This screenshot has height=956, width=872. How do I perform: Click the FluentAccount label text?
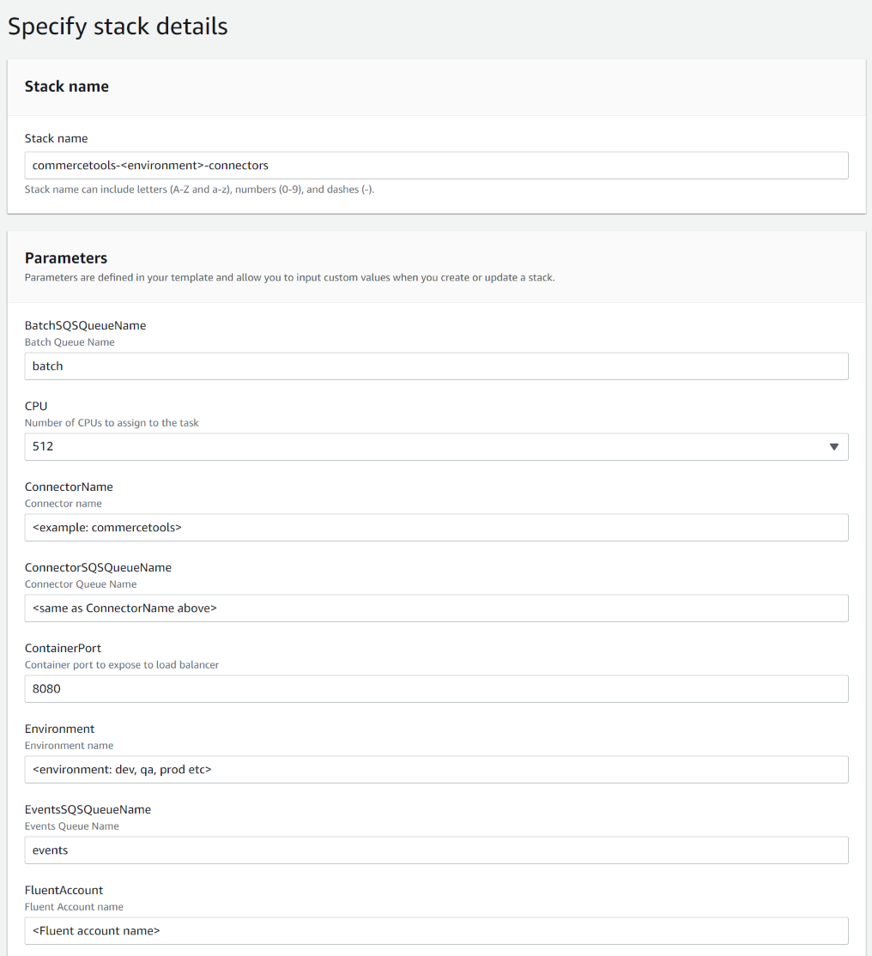pos(64,891)
